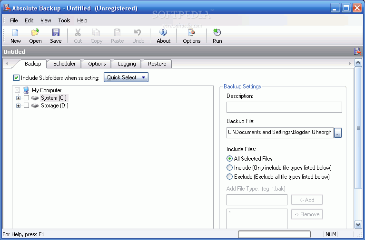The width and height of the screenshot is (365, 240).
Task: Click the Copy toolbar icon
Action: coord(96,33)
